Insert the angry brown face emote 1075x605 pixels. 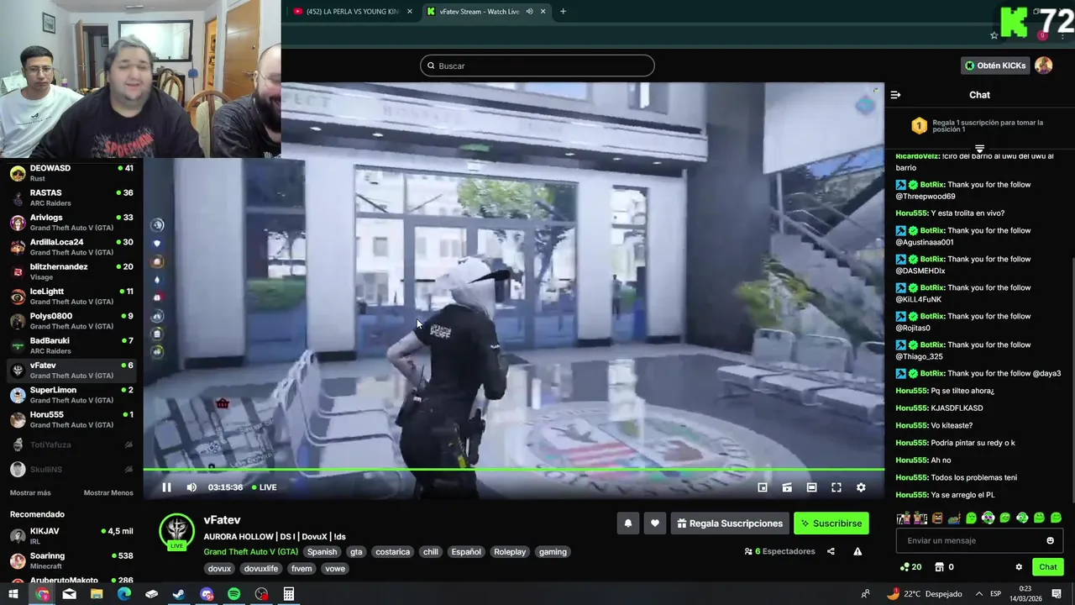937,518
